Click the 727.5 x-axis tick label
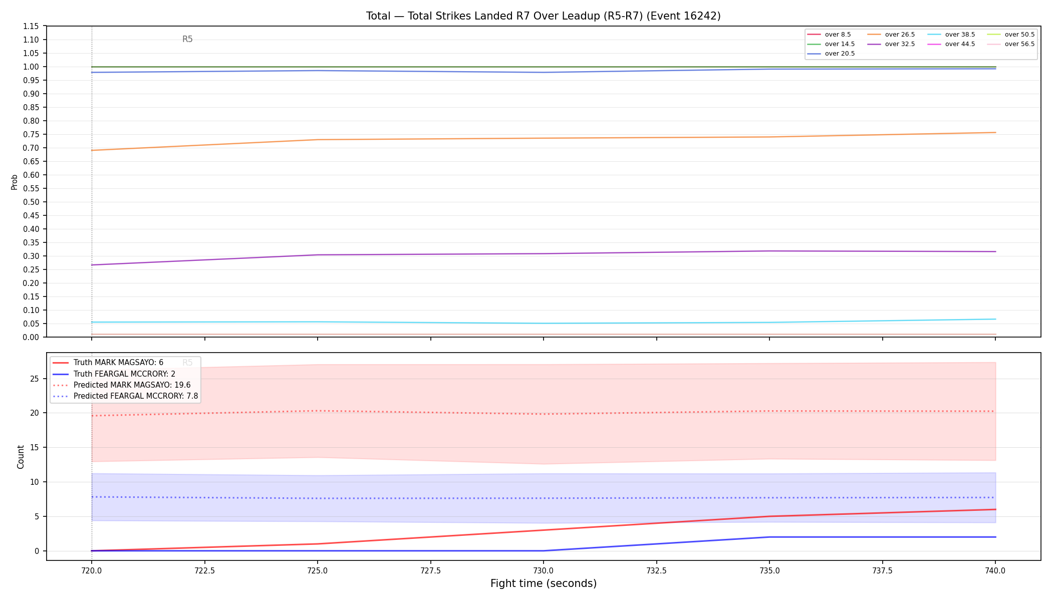Image resolution: width=1052 pixels, height=601 pixels. (x=430, y=570)
